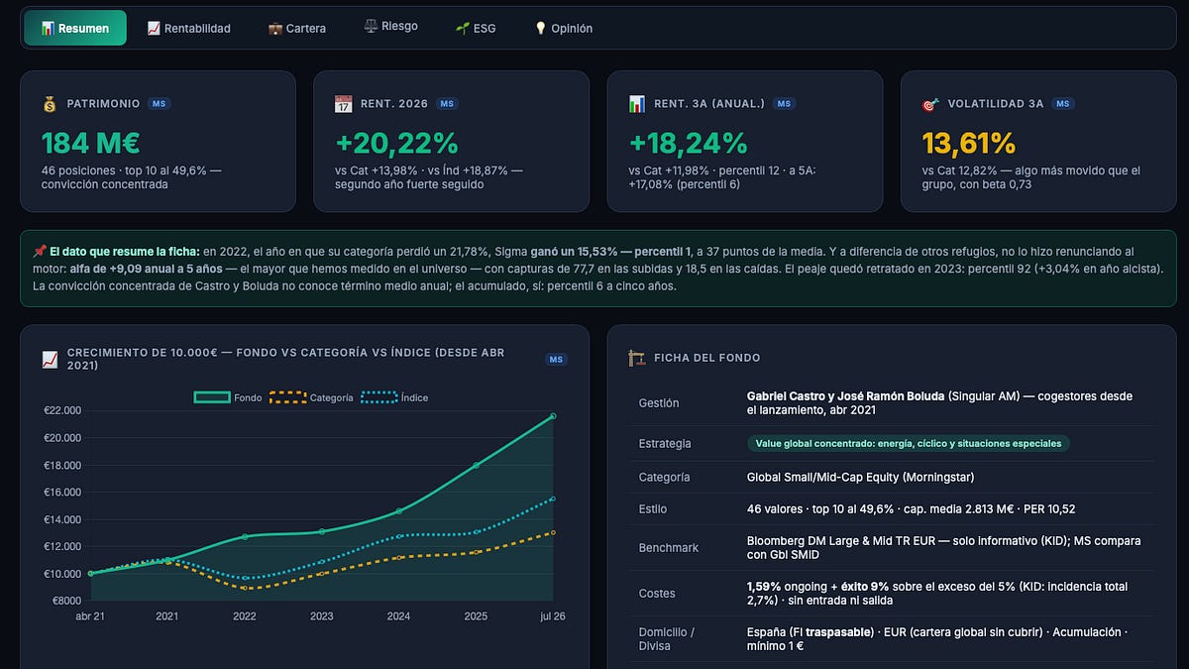Click the jul 26 endpoint on the Fondo line
The image size is (1189, 669).
pyautogui.click(x=553, y=416)
